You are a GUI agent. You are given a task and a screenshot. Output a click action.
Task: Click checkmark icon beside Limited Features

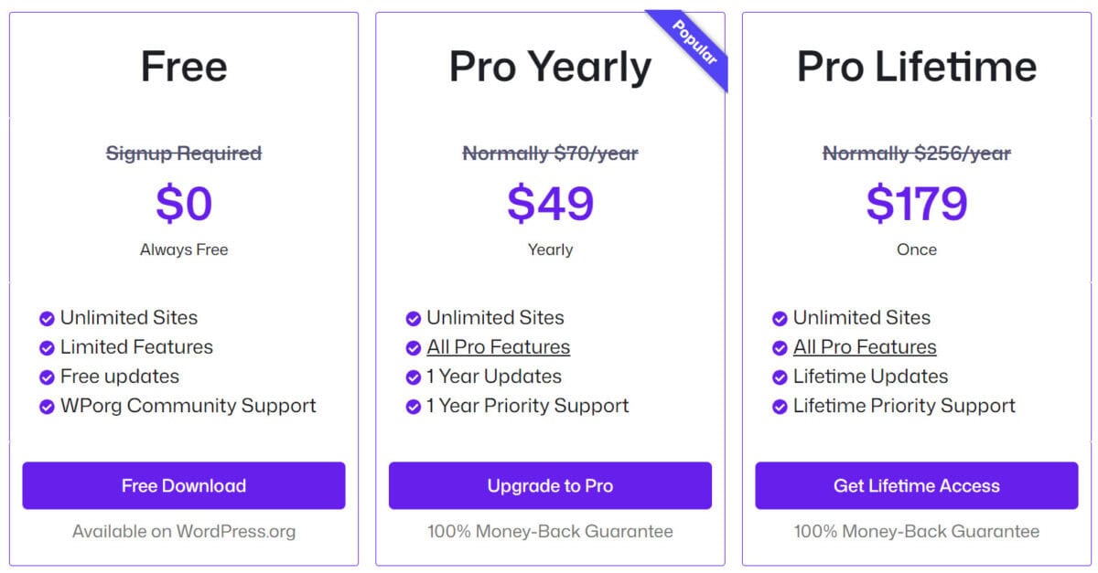tap(47, 348)
